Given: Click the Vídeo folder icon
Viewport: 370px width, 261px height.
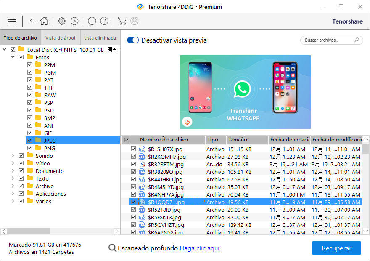Looking at the screenshot, I should pos(30,163).
